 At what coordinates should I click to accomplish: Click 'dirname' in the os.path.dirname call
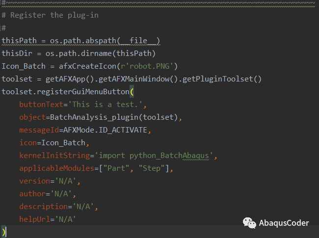point(96,53)
